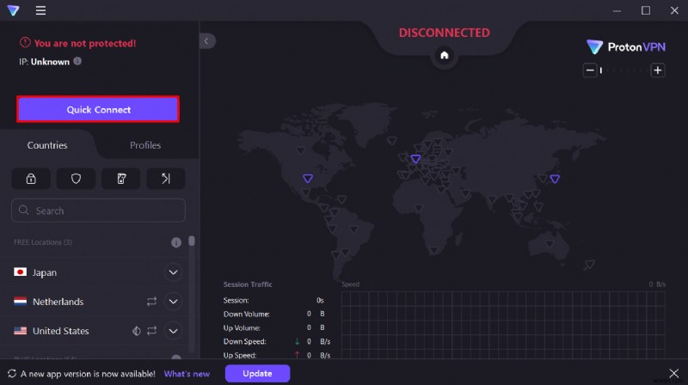This screenshot has width=688, height=385.
Task: Click the New Zealand marker on the map
Action: coord(590,264)
